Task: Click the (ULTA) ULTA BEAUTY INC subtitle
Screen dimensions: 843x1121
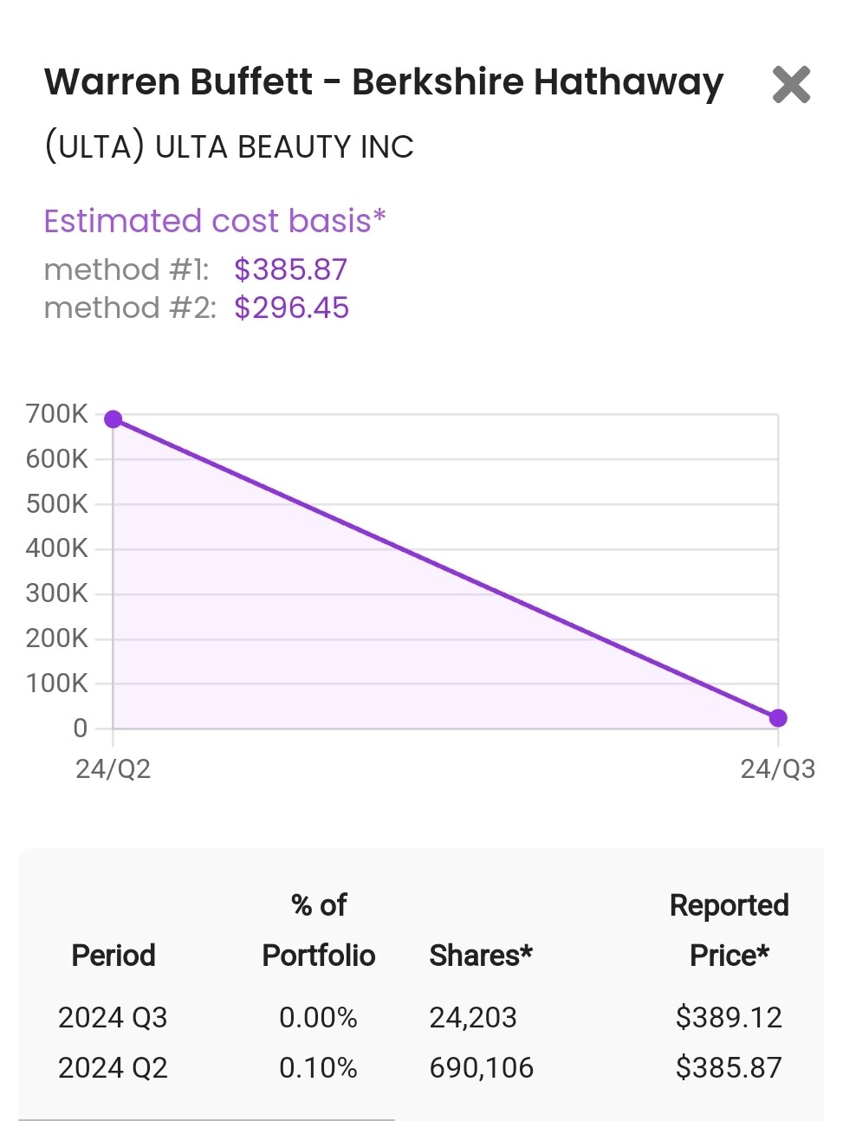Action: point(229,147)
